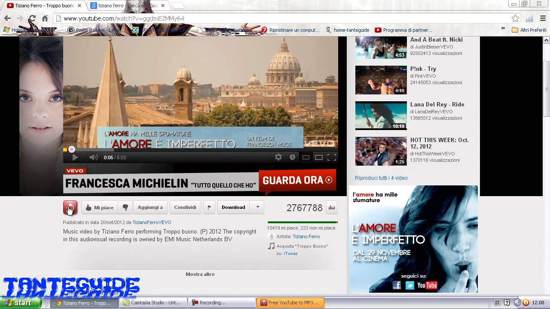Buy Troppo Buono on iTunes link
Image resolution: width=550 pixels, height=309 pixels.
coord(290,254)
